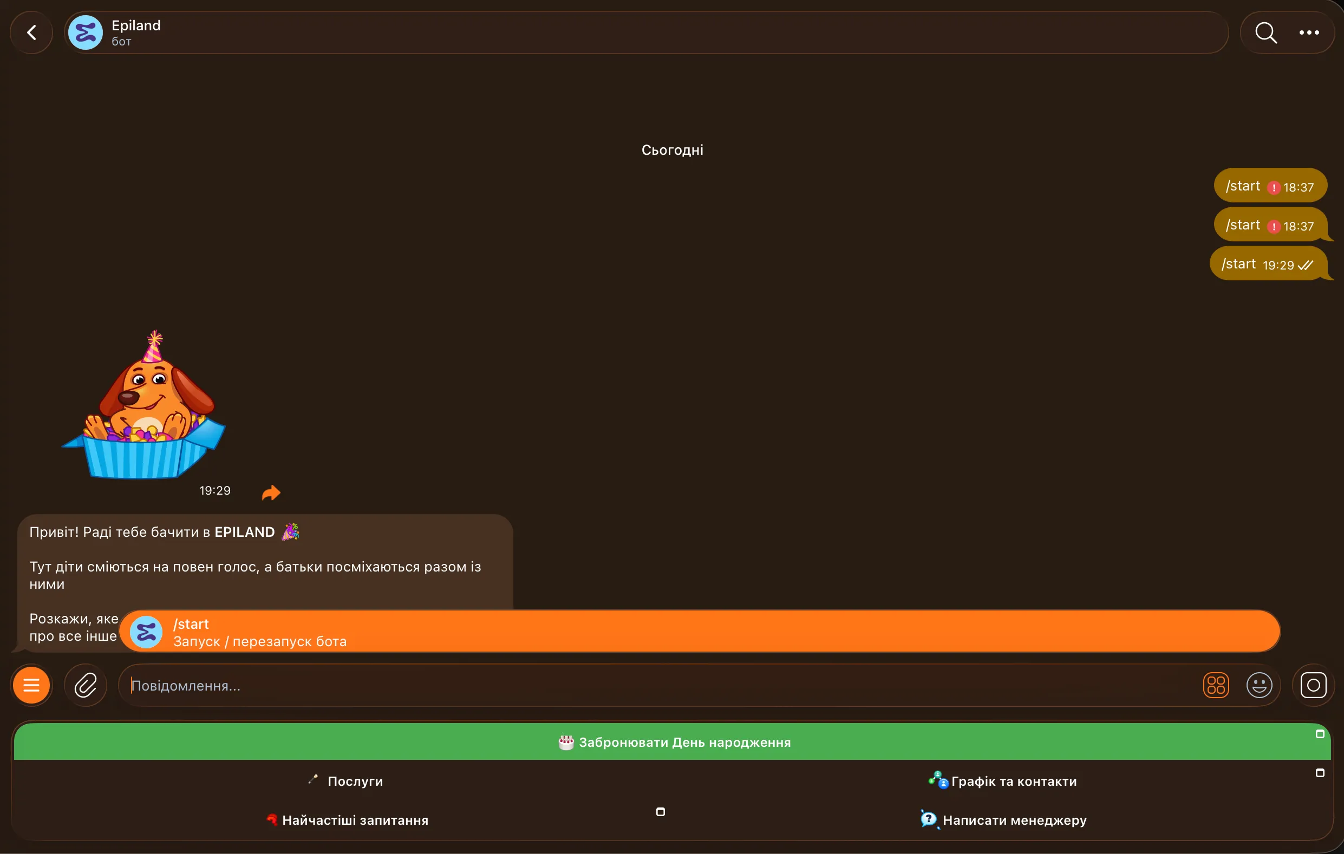Screen dimensions: 1344x854
Task: Open the party dog sticker
Action: click(x=143, y=405)
